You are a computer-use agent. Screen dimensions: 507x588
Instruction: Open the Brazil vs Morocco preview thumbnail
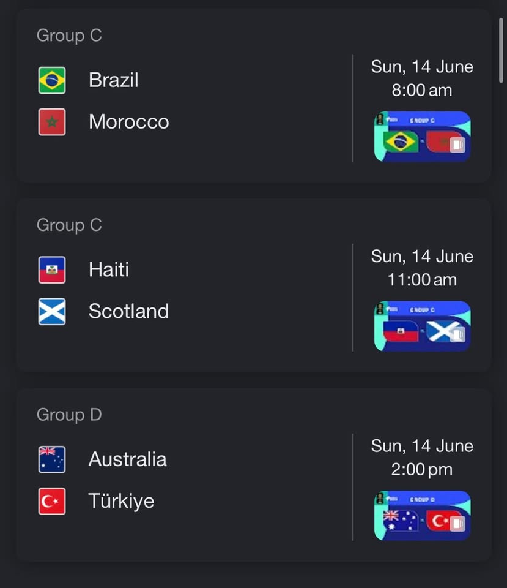423,137
